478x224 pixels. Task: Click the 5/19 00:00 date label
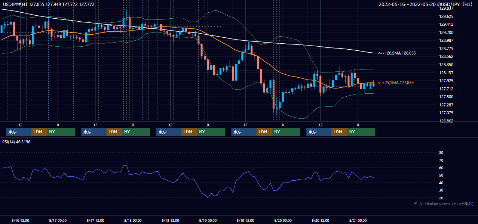pos(208,220)
